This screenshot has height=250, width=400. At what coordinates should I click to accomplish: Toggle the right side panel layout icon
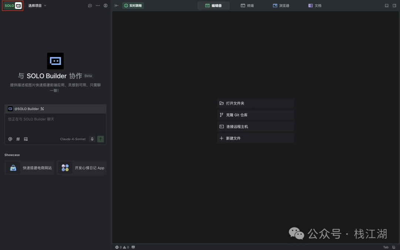click(x=394, y=6)
